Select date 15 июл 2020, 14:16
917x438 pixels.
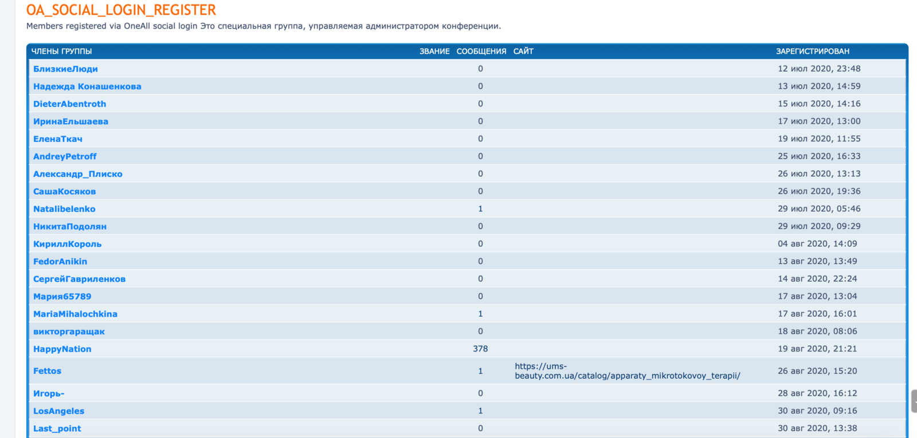point(819,104)
